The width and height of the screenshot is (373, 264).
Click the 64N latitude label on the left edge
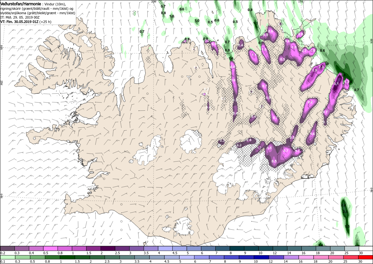[2, 196]
